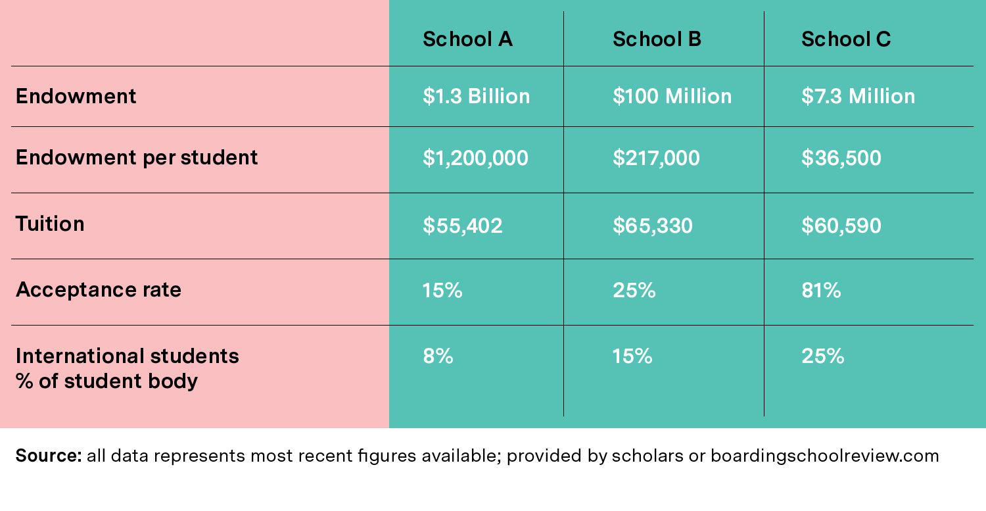Select the Endowment per student row label
The width and height of the screenshot is (986, 511).
[x=137, y=158]
